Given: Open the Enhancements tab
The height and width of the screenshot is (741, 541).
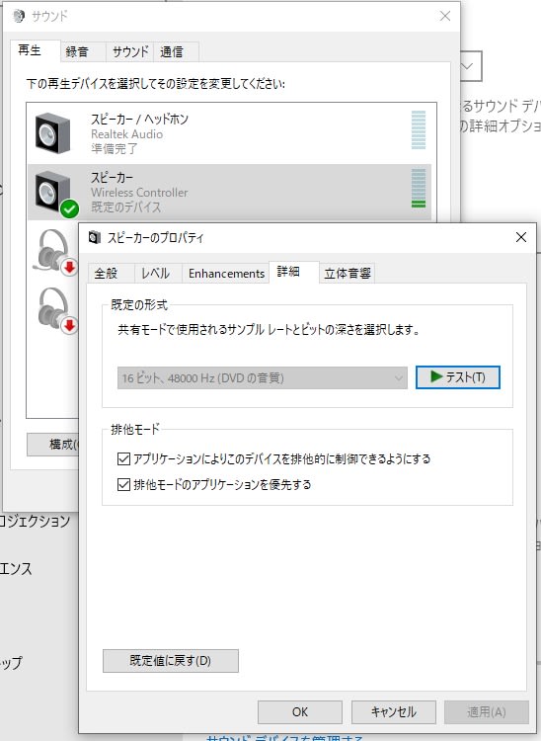Looking at the screenshot, I should point(226,273).
